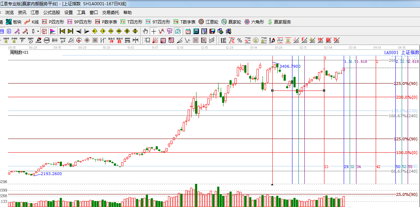Viewport: 420px width, 207px height.
Task: Select the hand pan tool
Action: 146,31
